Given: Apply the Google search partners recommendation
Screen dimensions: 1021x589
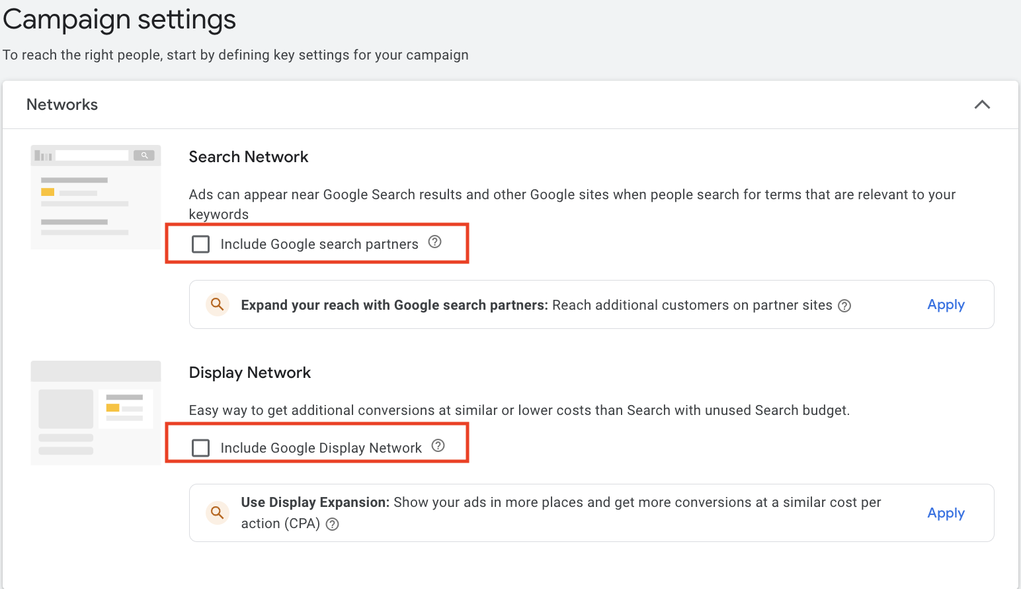Looking at the screenshot, I should [x=946, y=304].
